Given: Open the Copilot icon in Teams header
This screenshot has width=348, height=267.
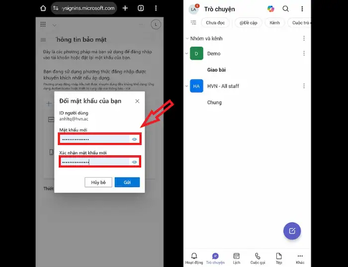Looking at the screenshot, I should (270, 9).
